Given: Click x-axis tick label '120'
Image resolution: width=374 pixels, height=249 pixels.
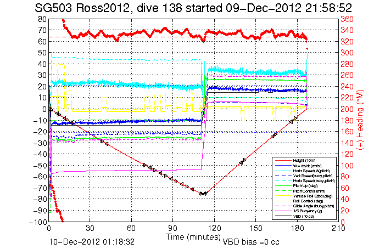Looking at the screenshot, I should coord(214,228).
